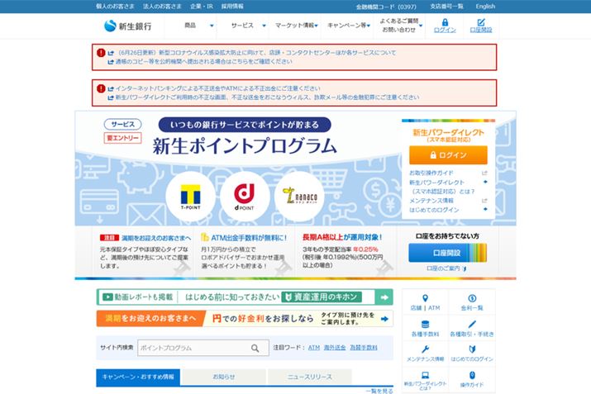The width and height of the screenshot is (591, 394).
Task: Click the ATM hot keyword link
Action: (x=314, y=348)
